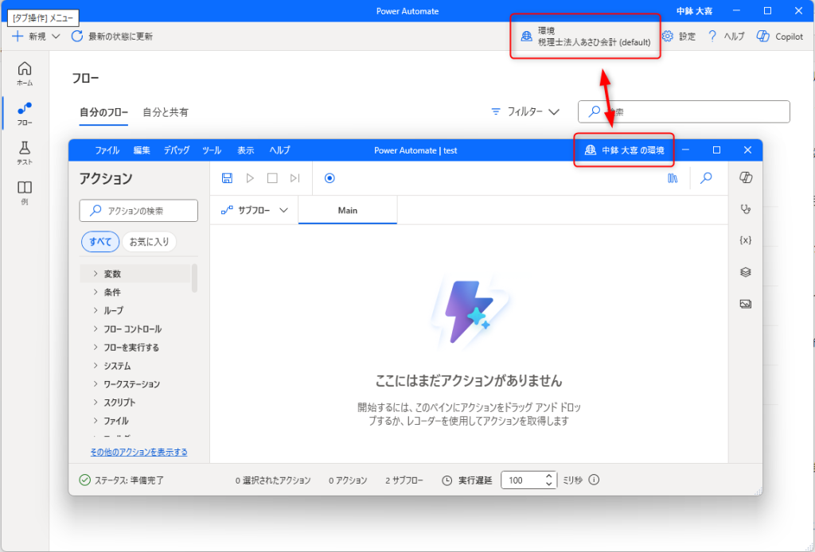The image size is (815, 552).
Task: Open the images pane icon
Action: click(746, 304)
